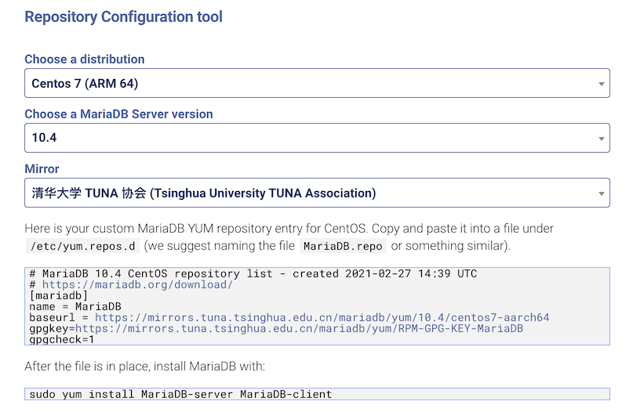Click the "Choose a distribution" label

pyautogui.click(x=85, y=60)
